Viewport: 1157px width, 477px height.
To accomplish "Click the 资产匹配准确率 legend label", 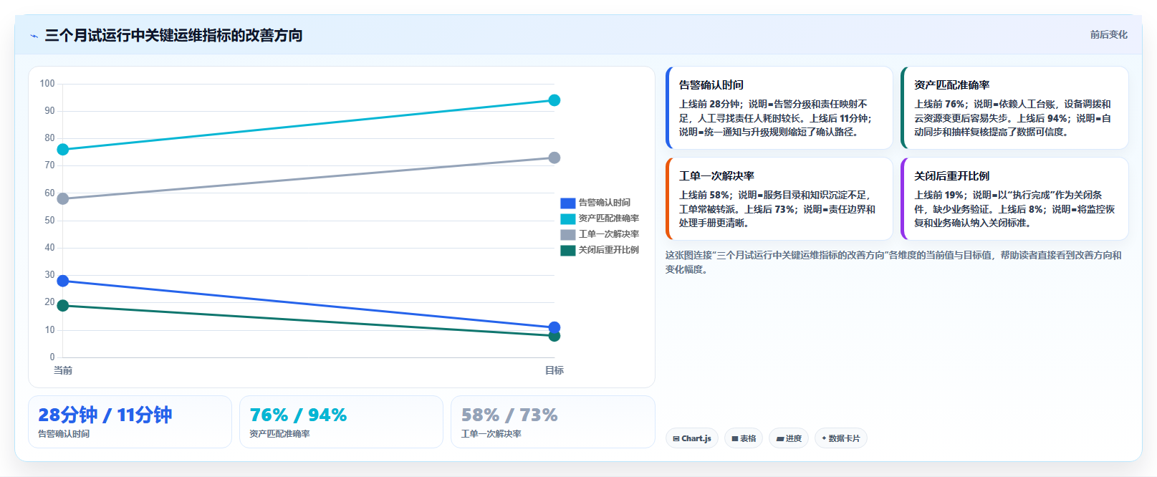I will click(609, 218).
